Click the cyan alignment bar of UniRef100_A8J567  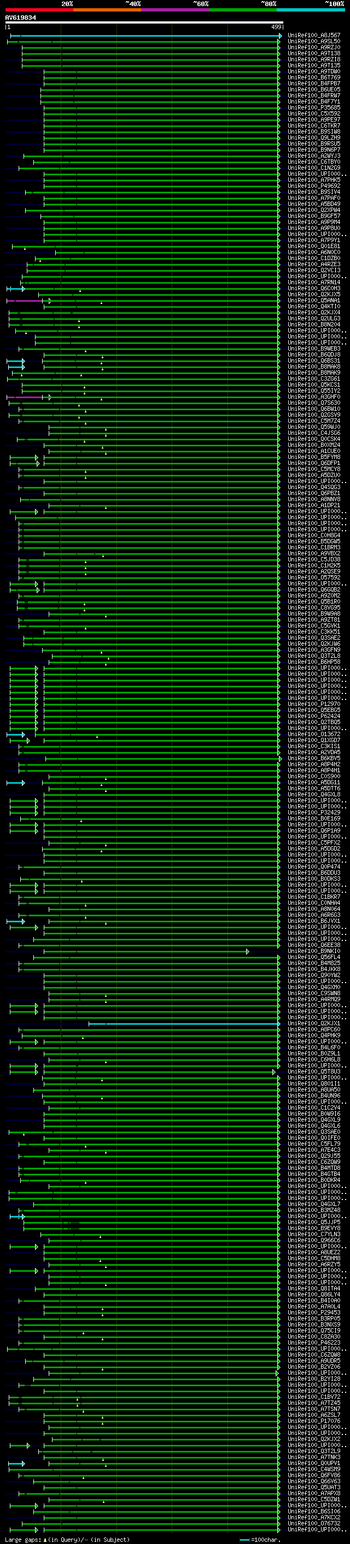click(145, 36)
